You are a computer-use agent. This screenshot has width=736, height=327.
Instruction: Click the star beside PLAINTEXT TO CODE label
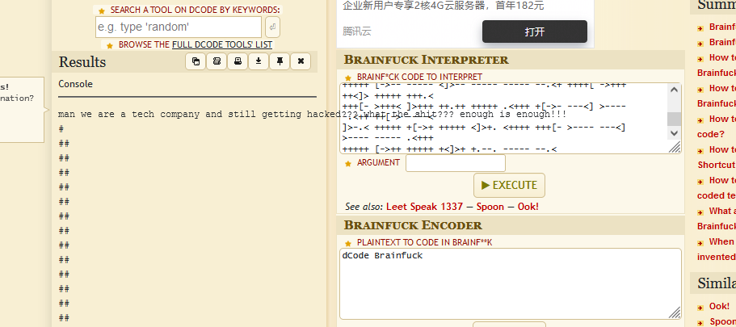coord(348,243)
